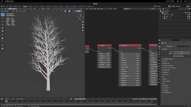Toggle Collection visibility eye icon
Screen dimensions: 191x107
(x=187, y=13)
